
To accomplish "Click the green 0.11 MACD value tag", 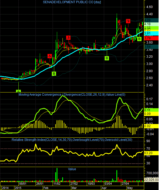I will tap(151, 110).
